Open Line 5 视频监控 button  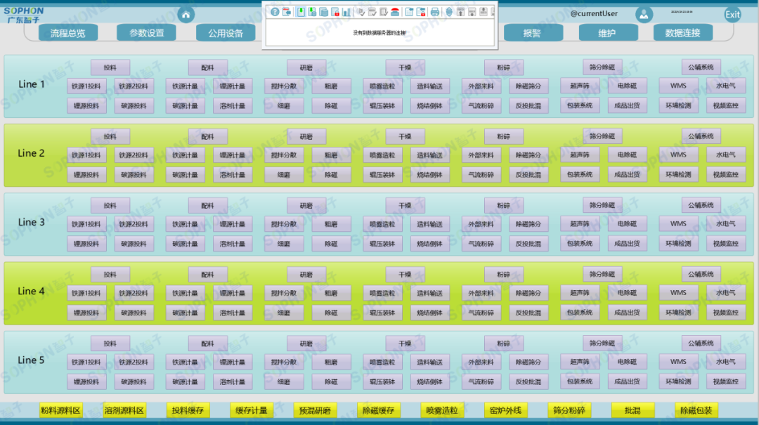[726, 381]
